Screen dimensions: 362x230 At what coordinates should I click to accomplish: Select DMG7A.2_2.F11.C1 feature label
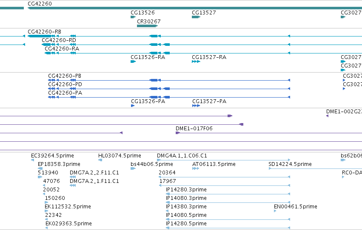point(94,173)
